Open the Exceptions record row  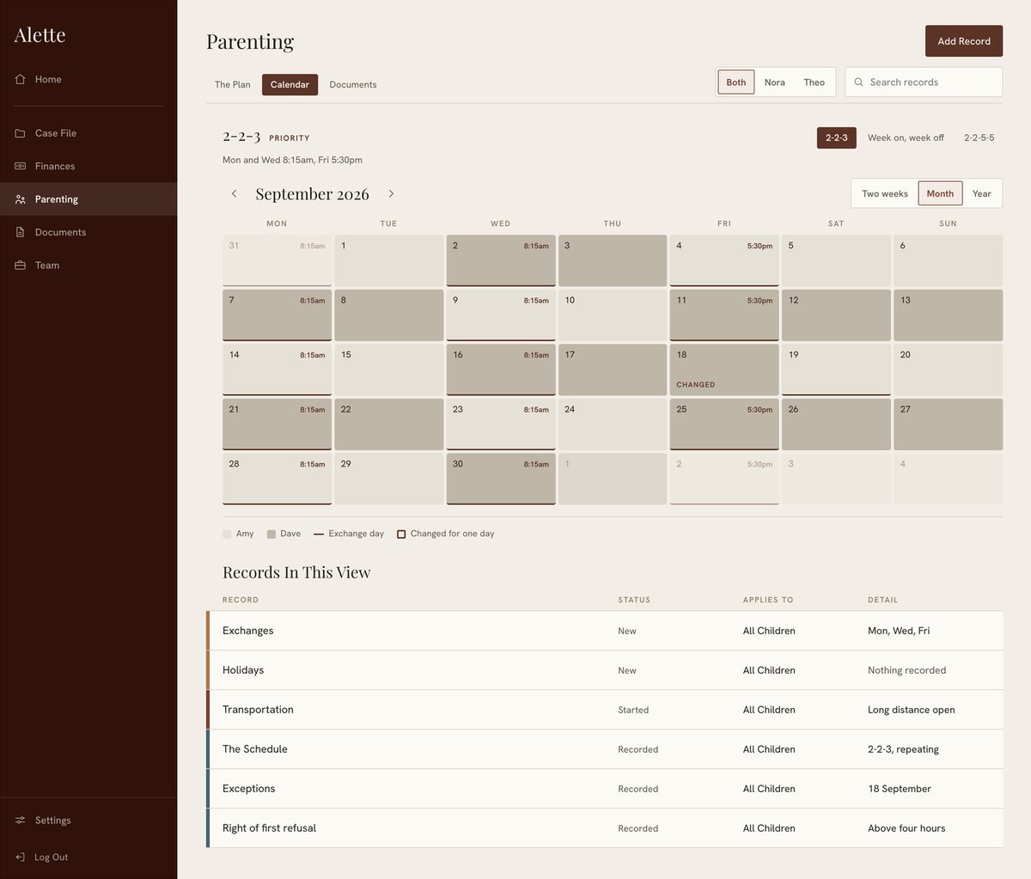(605, 789)
